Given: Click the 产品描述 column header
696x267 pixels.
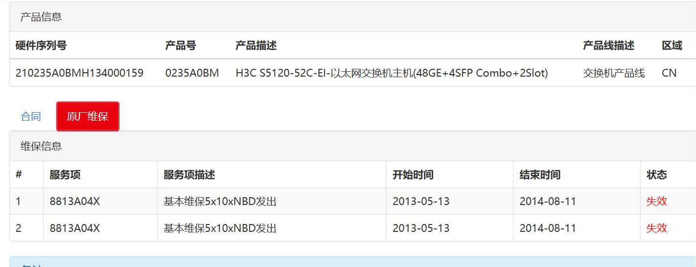Looking at the screenshot, I should coord(256,45).
